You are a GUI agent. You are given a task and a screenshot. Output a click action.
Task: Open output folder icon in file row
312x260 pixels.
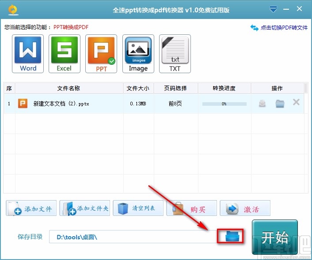[x=280, y=104]
